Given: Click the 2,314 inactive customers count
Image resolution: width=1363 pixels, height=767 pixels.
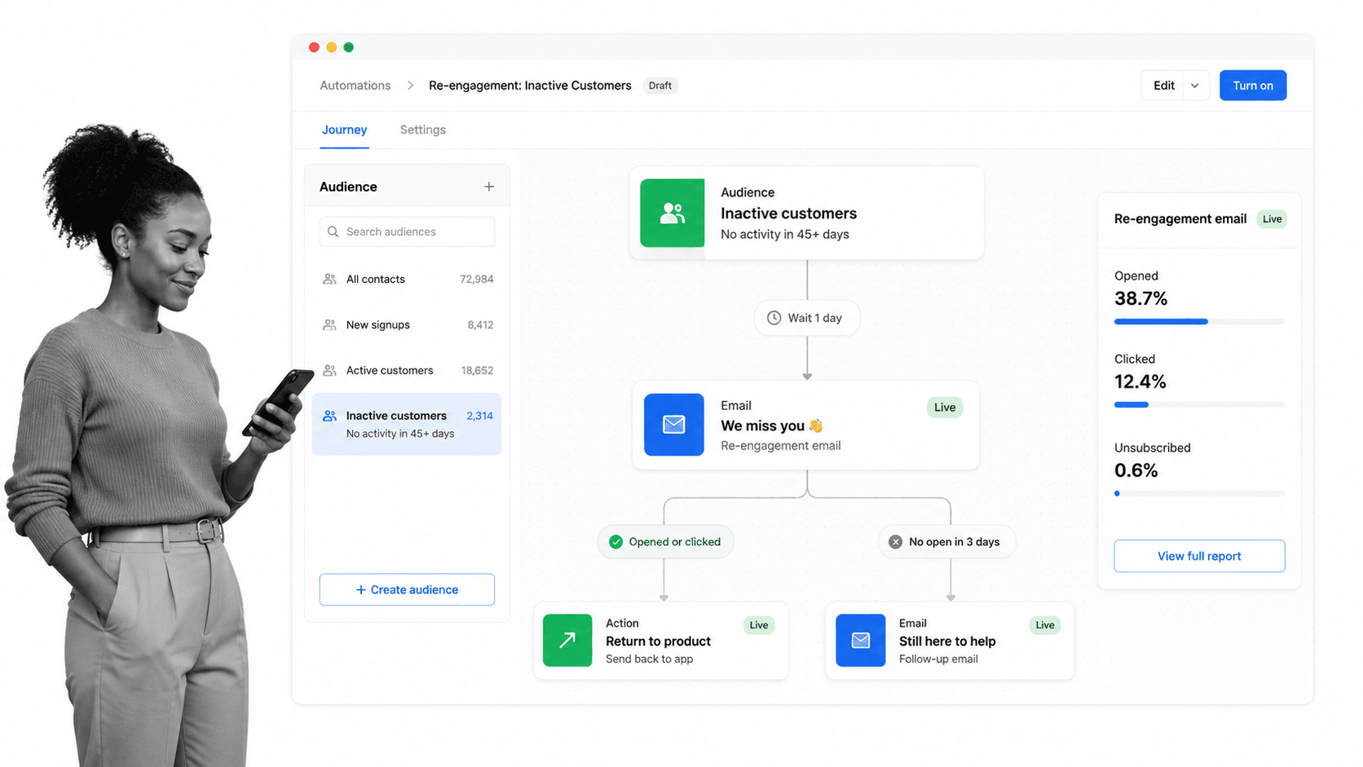Looking at the screenshot, I should [x=479, y=416].
